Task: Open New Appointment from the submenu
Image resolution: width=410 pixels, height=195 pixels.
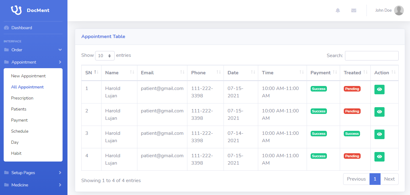Action: click(28, 76)
